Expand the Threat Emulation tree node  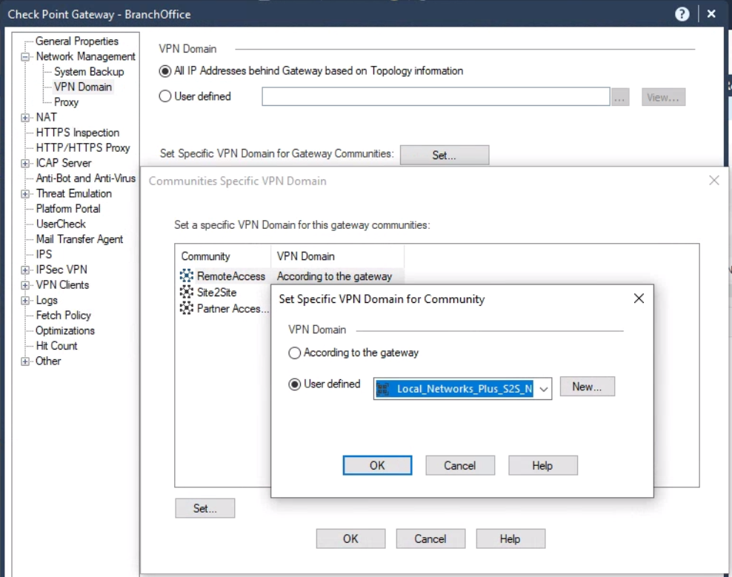(24, 194)
